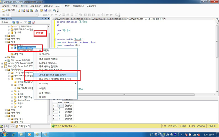
Task: Click the Connect Object Explorer icon beside 연결
Action: coord(14,22)
